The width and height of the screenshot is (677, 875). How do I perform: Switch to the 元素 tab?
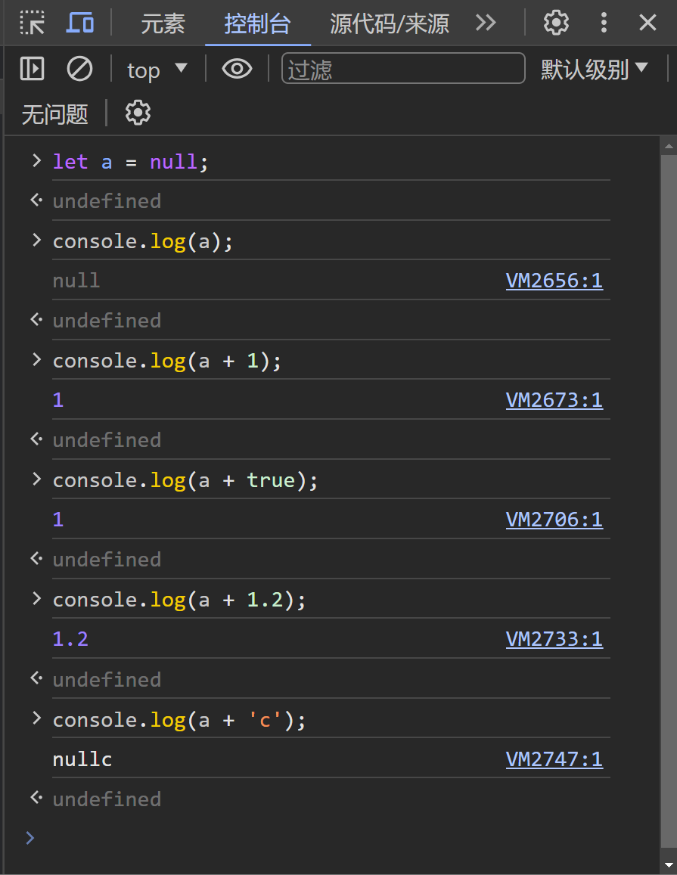point(163,23)
